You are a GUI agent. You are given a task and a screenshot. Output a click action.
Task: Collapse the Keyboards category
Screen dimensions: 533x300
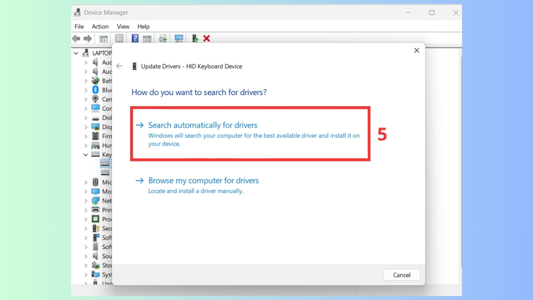coord(85,154)
